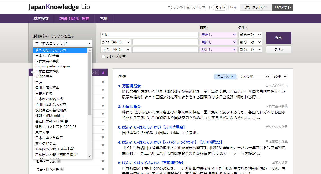
Task: Go to the 本棚 tab
Action: (x=104, y=19)
